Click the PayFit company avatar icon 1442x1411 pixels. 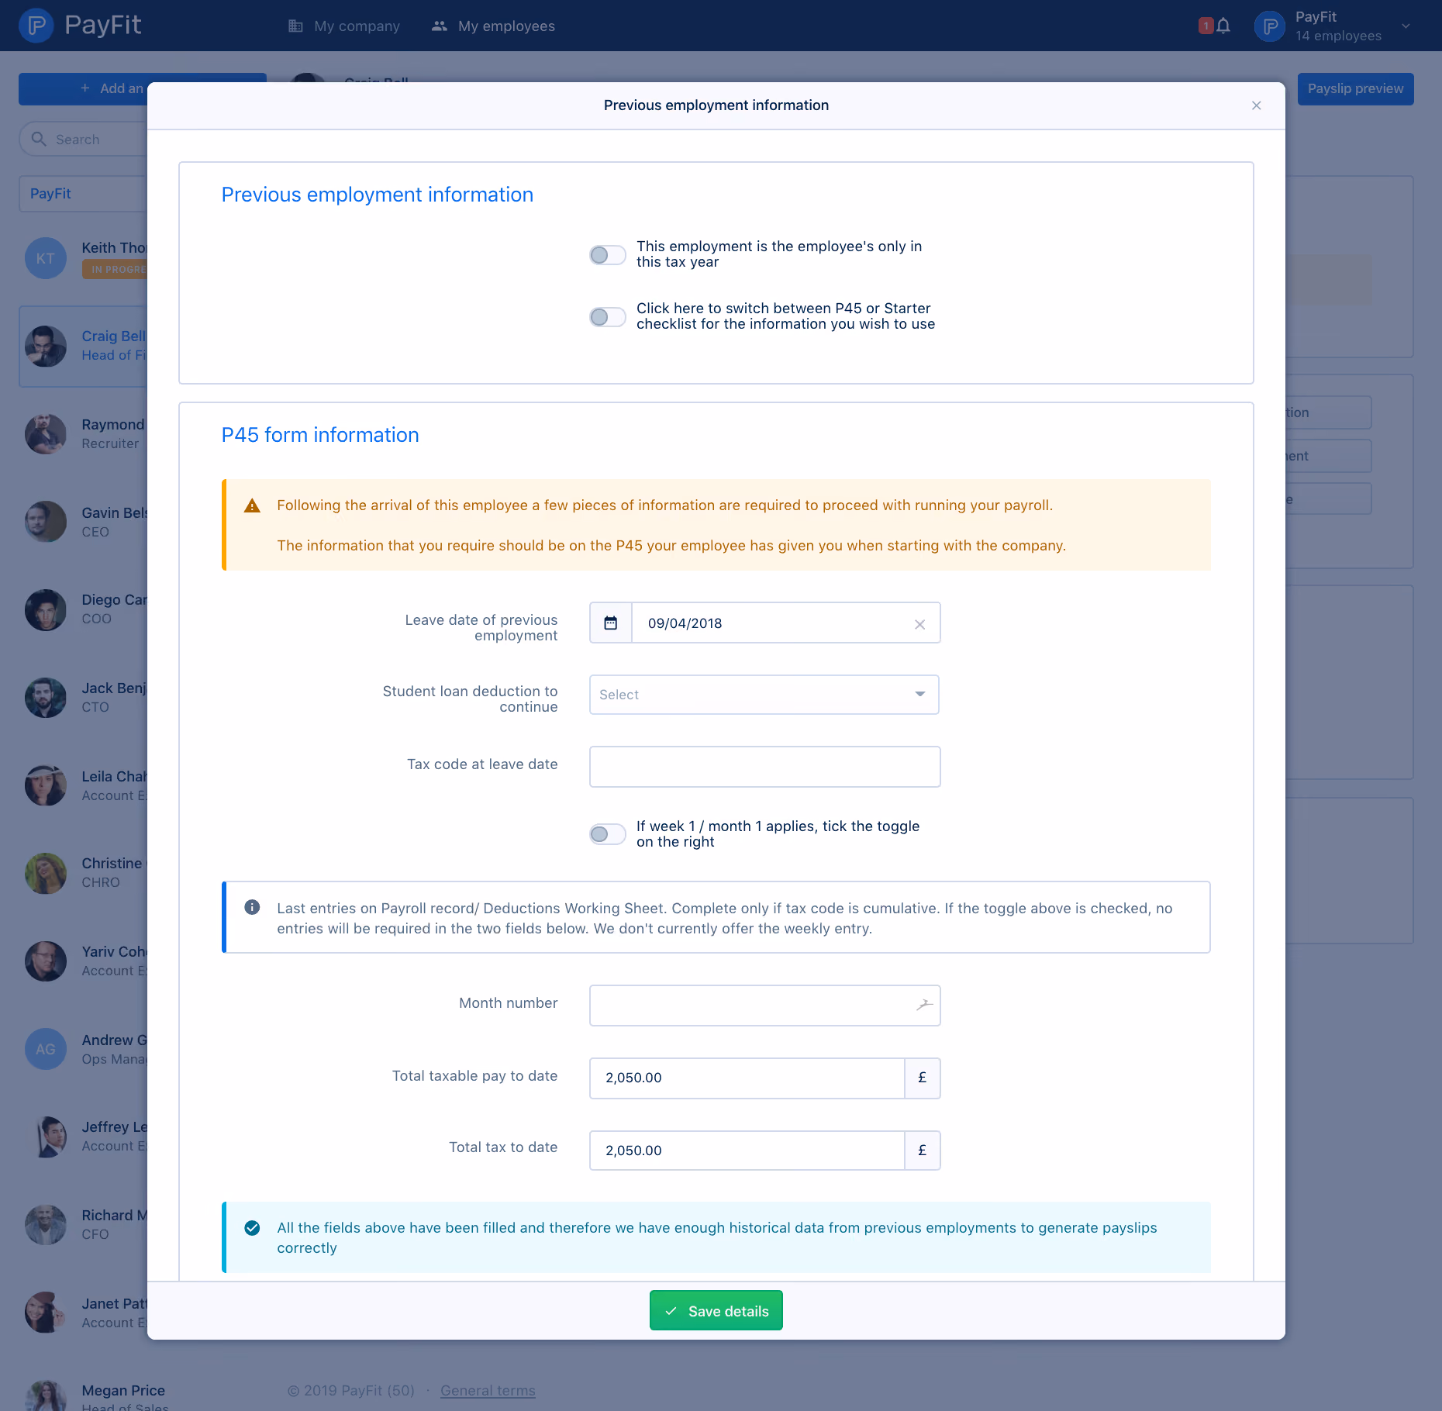tap(1270, 26)
